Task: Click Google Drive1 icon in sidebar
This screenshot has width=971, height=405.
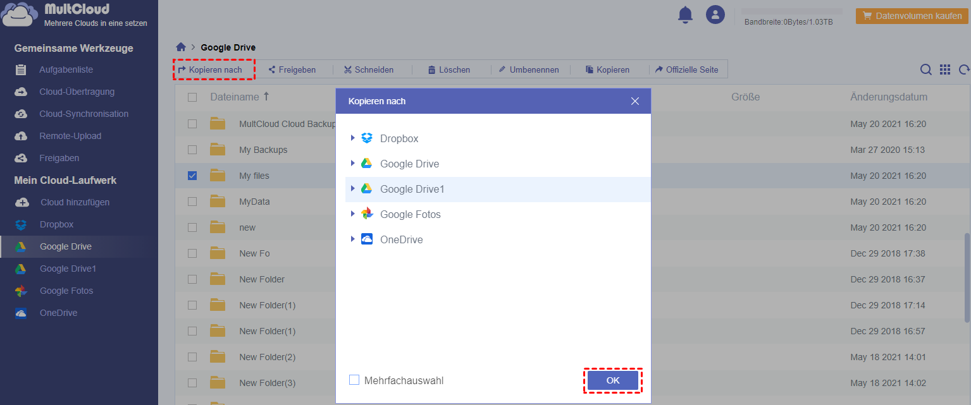Action: (21, 269)
